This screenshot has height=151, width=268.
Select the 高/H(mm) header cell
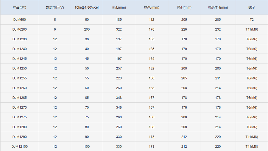click(x=184, y=7)
